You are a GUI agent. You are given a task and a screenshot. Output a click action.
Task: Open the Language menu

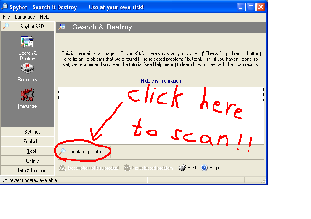click(x=25, y=17)
